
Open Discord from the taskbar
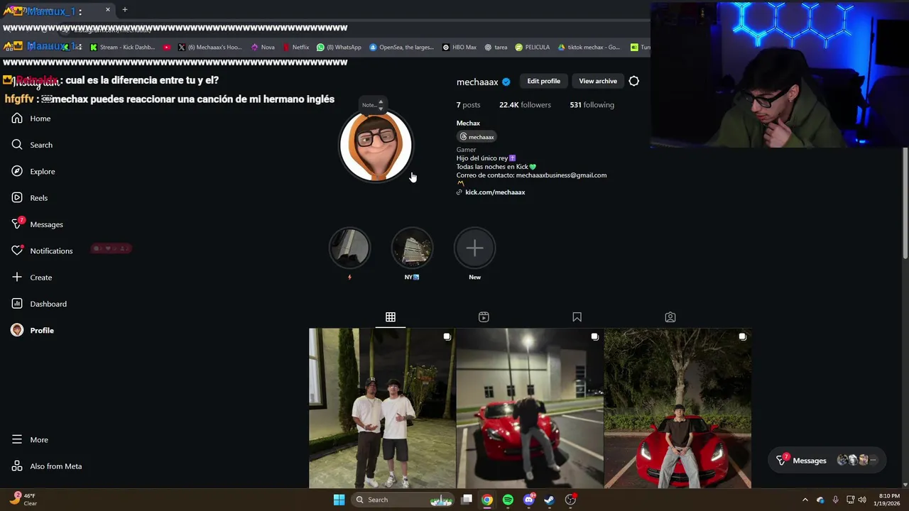point(528,500)
